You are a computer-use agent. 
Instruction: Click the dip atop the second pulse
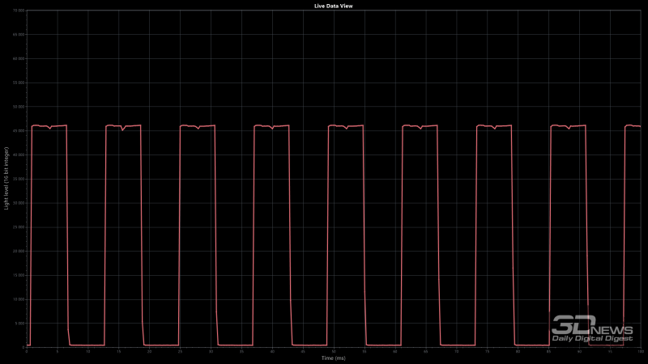tap(123, 129)
